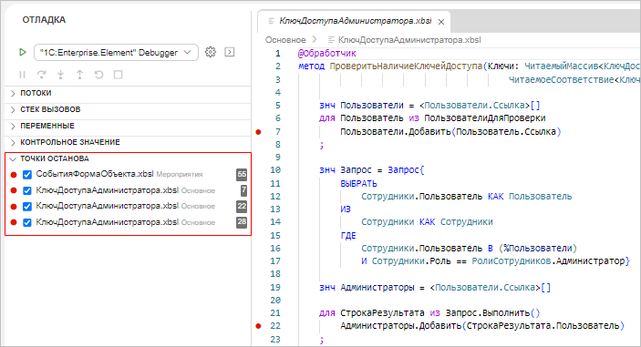Click the Stop debugging square icon
641x347 pixels.
click(119, 75)
